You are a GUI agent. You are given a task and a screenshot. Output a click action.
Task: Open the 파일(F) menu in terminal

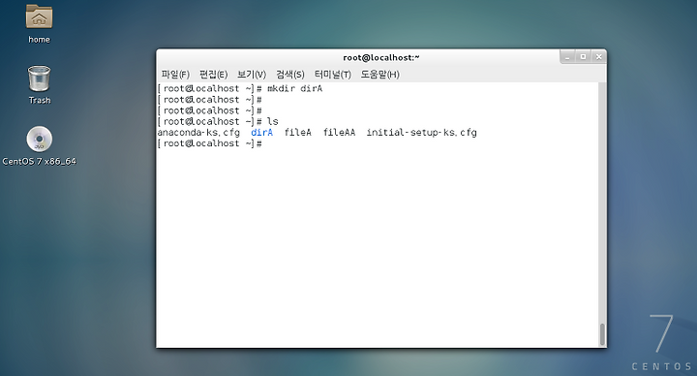point(175,75)
